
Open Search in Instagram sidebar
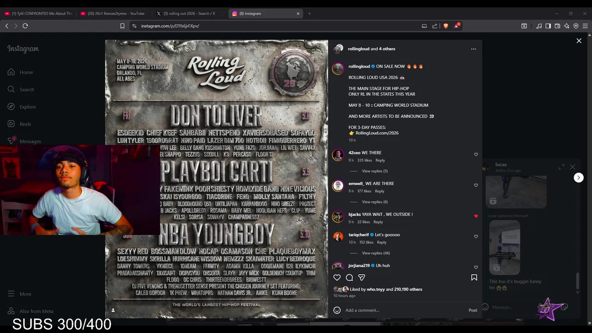pyautogui.click(x=21, y=89)
